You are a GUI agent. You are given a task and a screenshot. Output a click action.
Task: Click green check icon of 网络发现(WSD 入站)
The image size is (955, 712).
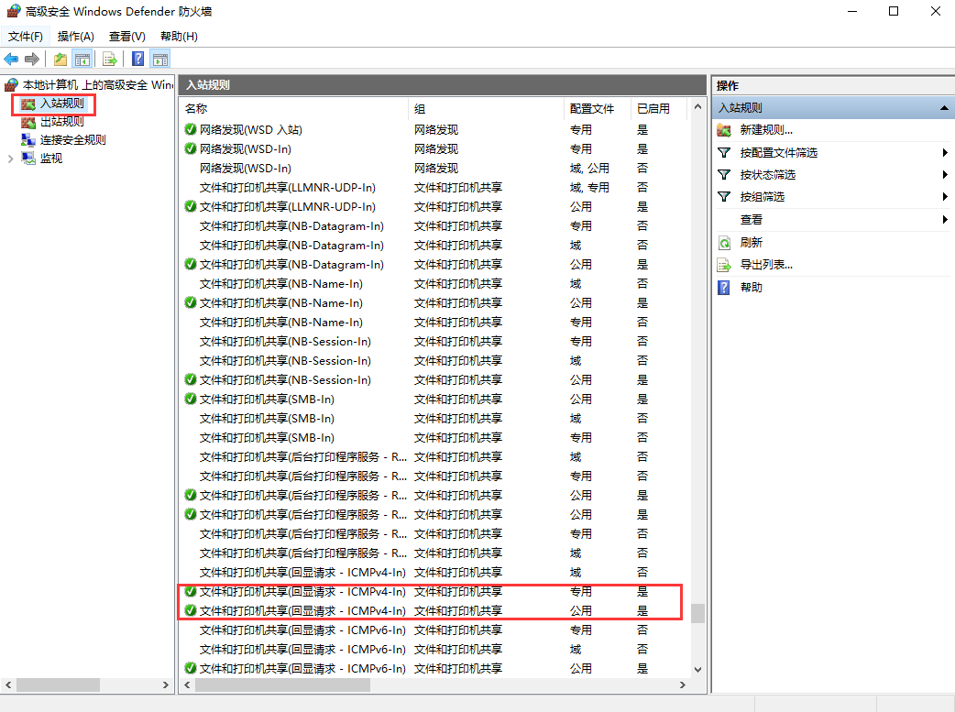click(191, 129)
